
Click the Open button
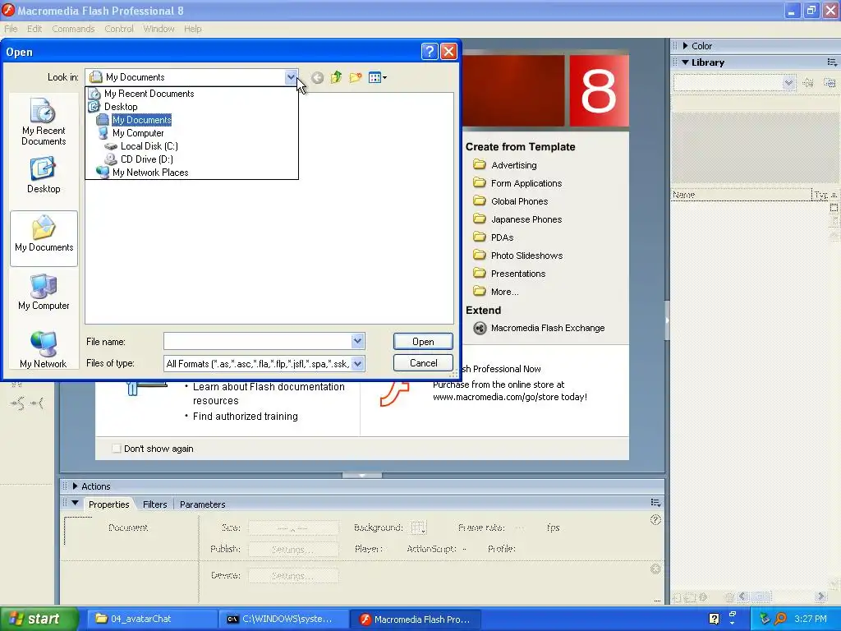423,341
